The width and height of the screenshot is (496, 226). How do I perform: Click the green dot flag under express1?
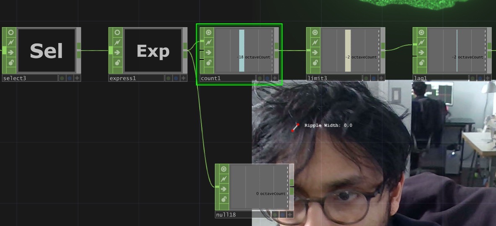coord(168,78)
